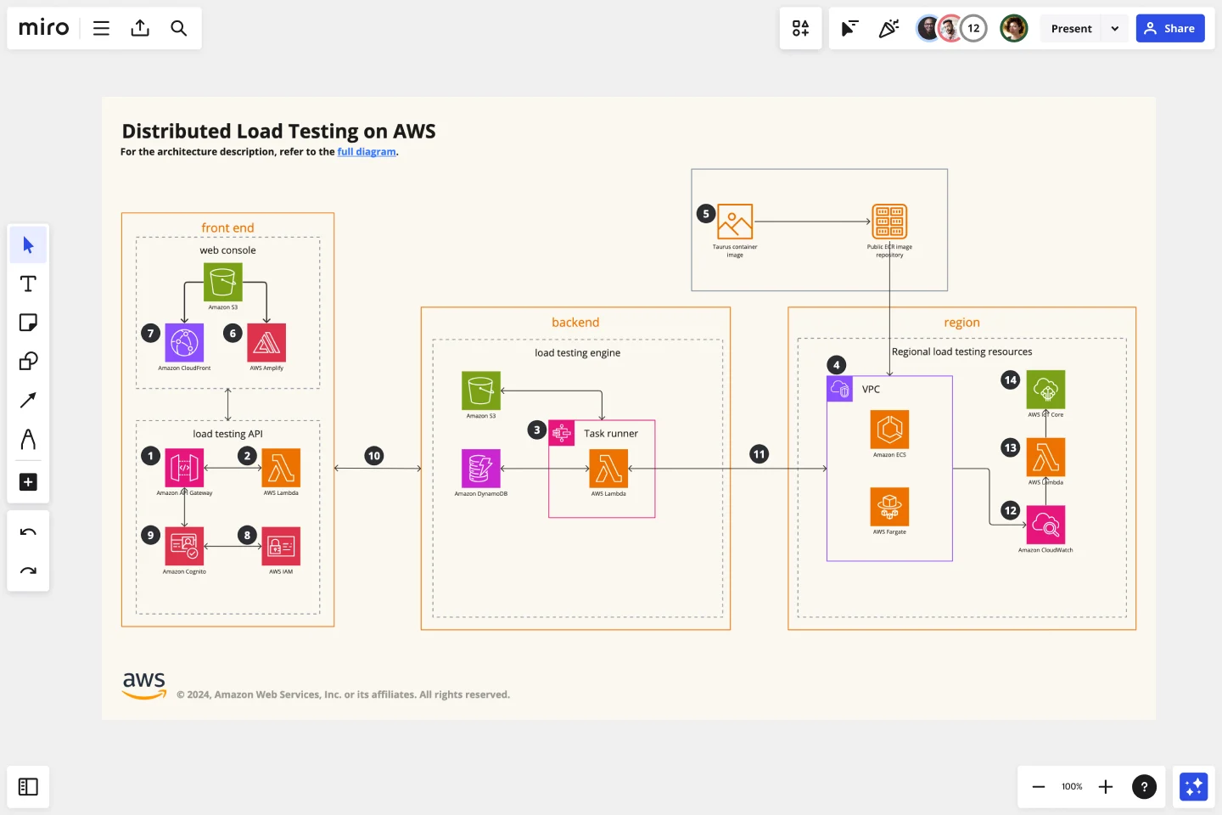Viewport: 1222px width, 815px height.
Task: Open board search
Action: 179,28
